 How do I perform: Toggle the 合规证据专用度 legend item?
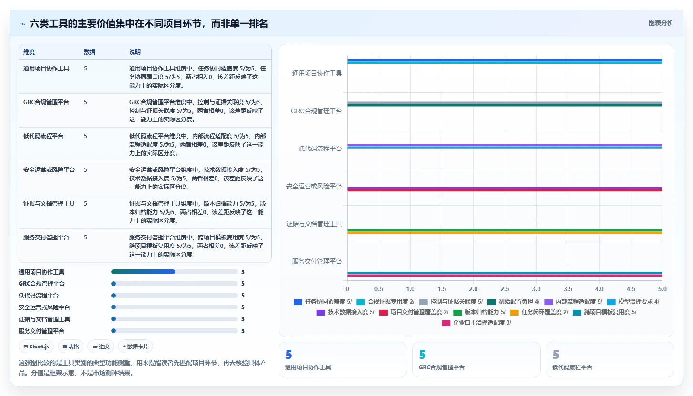click(385, 302)
